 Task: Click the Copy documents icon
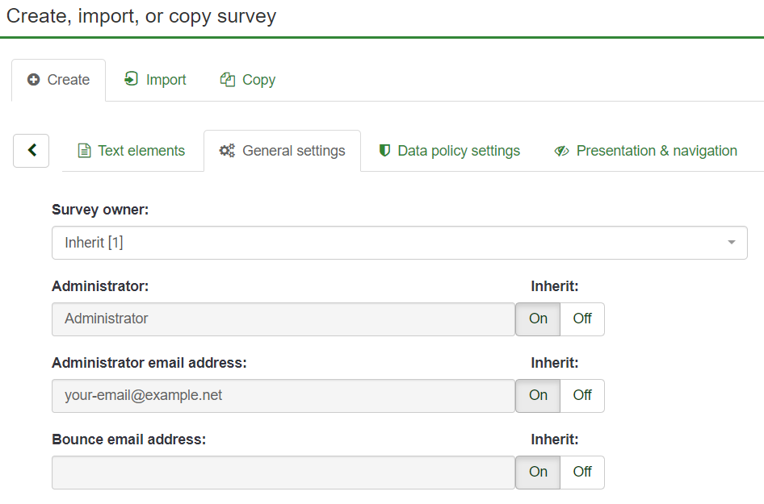[x=228, y=80]
